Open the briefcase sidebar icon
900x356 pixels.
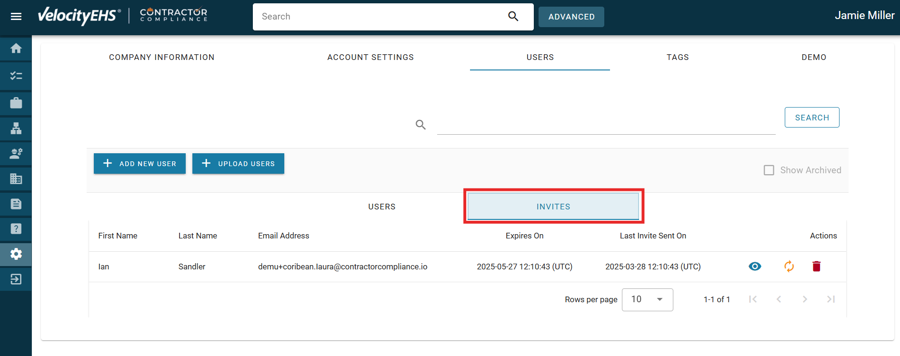tap(16, 103)
